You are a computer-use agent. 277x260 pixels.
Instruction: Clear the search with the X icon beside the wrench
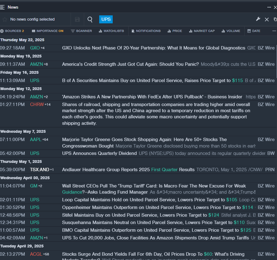tap(267, 19)
